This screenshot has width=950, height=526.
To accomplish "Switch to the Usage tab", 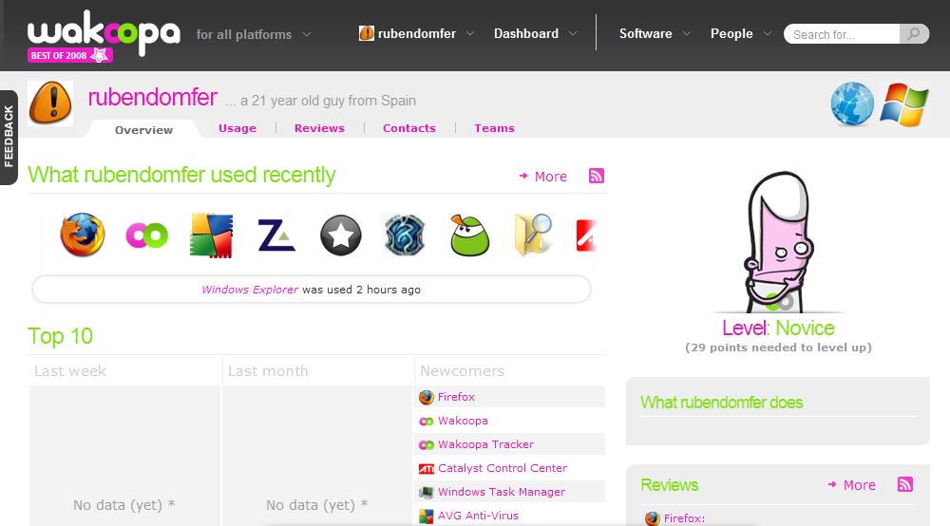I will coord(237,128).
